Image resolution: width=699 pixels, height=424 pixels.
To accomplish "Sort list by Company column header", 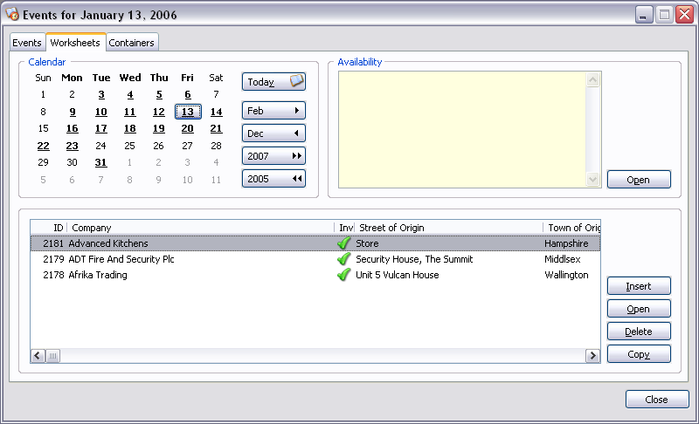I will pyautogui.click(x=201, y=228).
